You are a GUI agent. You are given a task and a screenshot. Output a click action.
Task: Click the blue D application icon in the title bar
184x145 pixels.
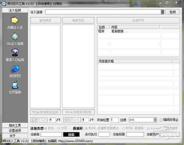(x=4, y=4)
